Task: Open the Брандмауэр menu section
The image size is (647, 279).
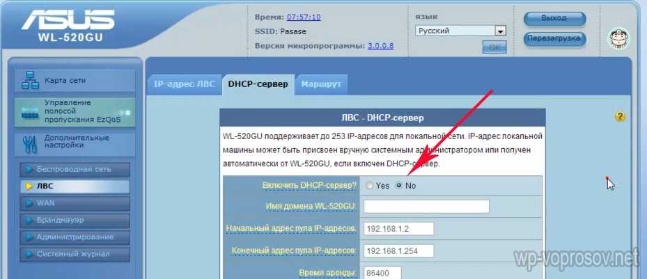Action: pos(75,220)
